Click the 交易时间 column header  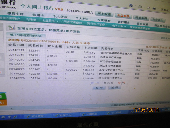click(36, 46)
